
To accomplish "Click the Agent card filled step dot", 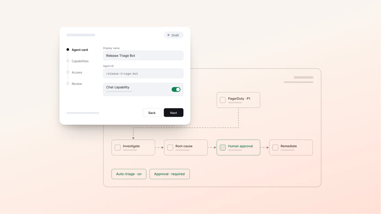I will point(68,50).
